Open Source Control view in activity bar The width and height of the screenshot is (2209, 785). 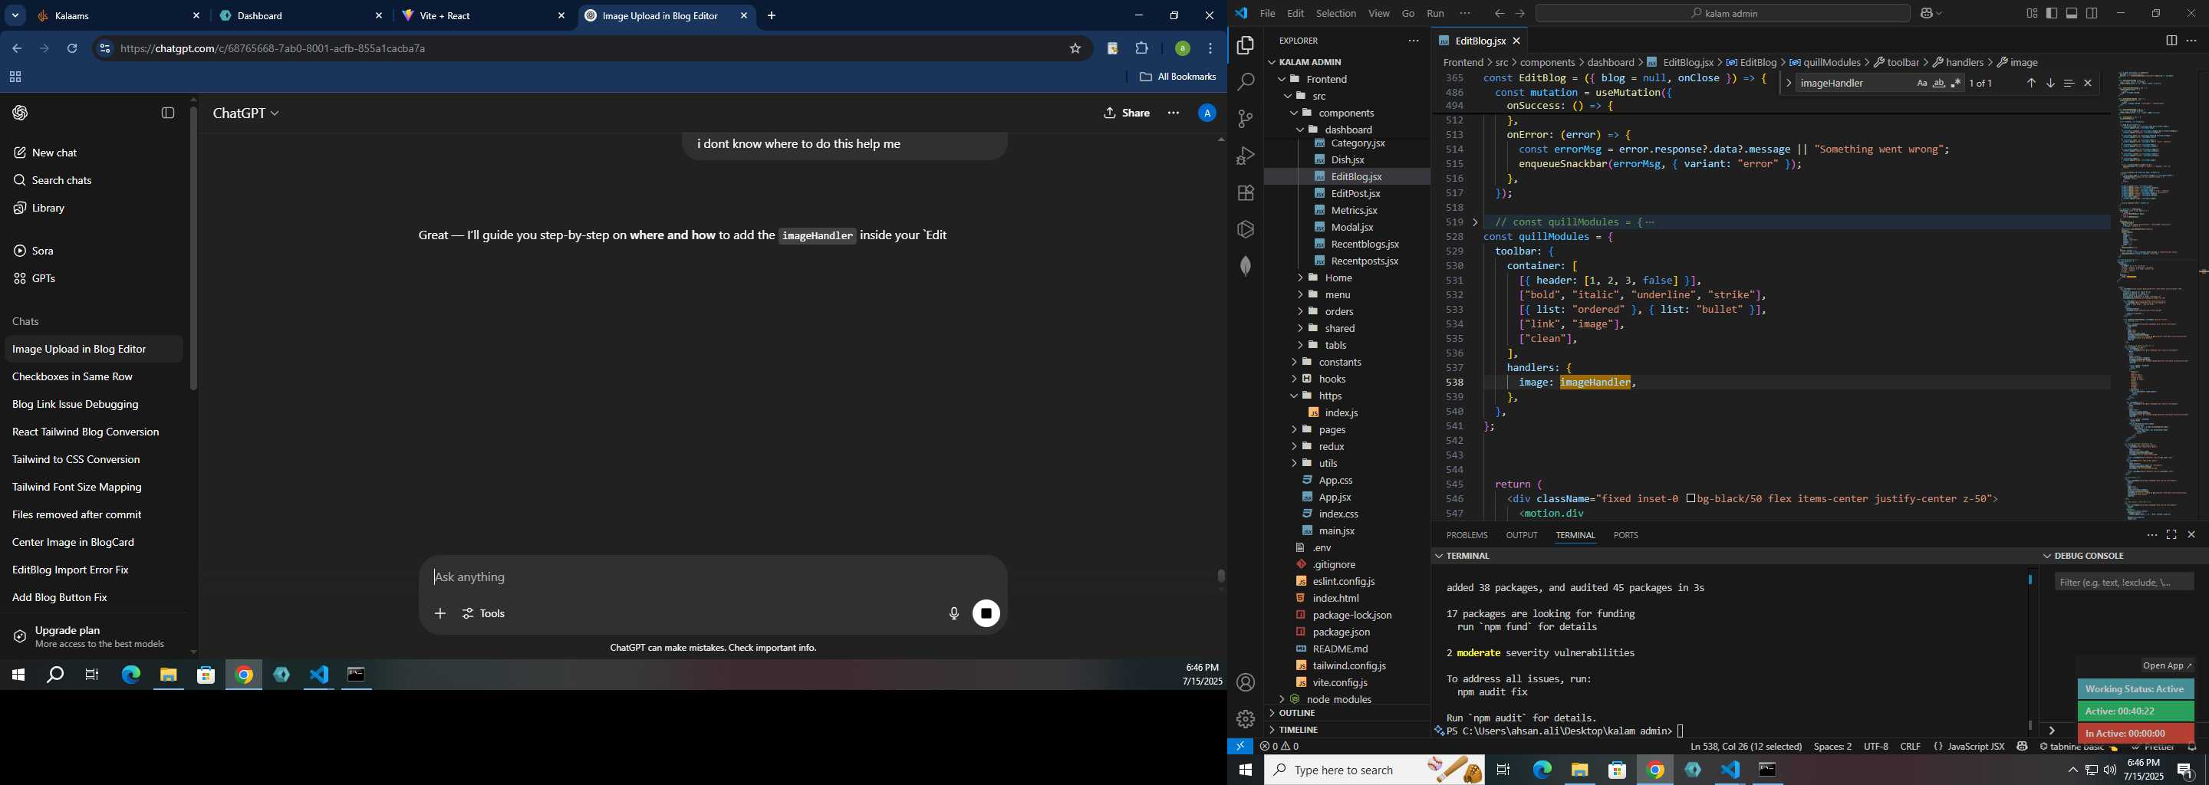1245,119
